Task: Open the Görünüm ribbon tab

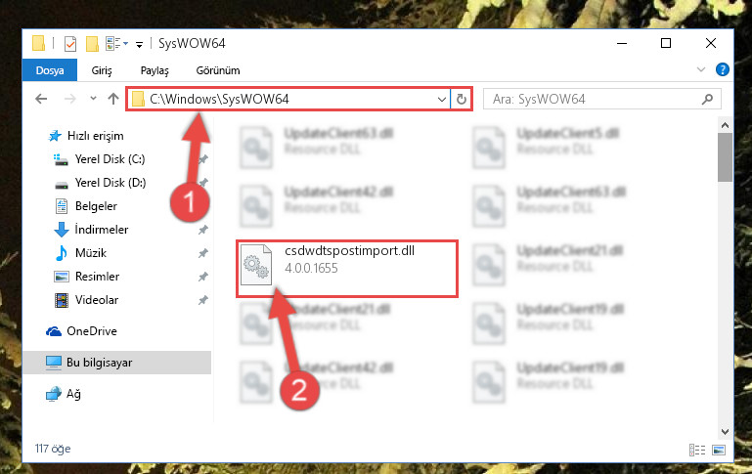Action: (x=218, y=70)
